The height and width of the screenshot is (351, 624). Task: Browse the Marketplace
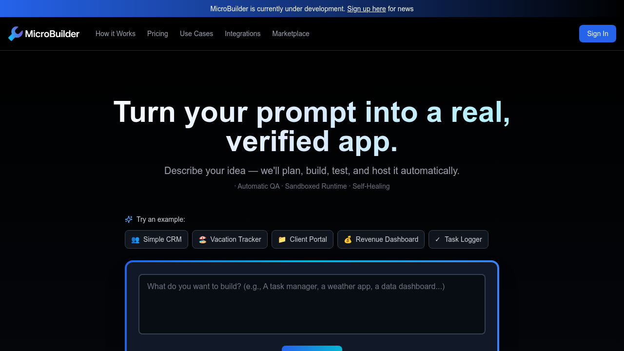coord(291,34)
